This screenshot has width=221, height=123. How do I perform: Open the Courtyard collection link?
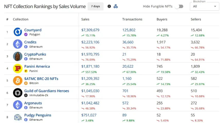(33, 30)
